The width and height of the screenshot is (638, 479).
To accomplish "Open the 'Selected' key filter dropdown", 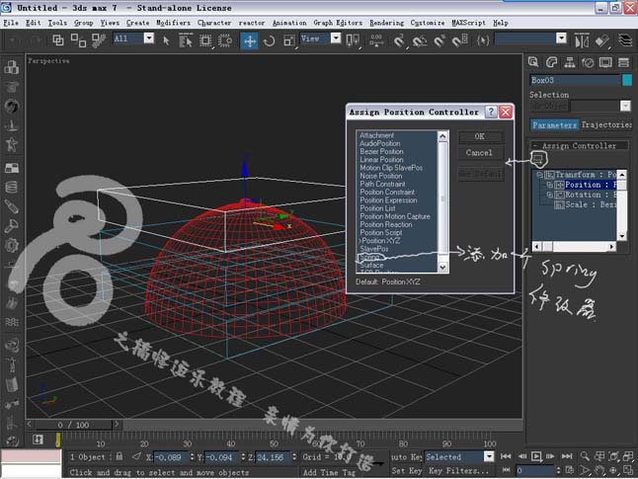I will pyautogui.click(x=489, y=456).
